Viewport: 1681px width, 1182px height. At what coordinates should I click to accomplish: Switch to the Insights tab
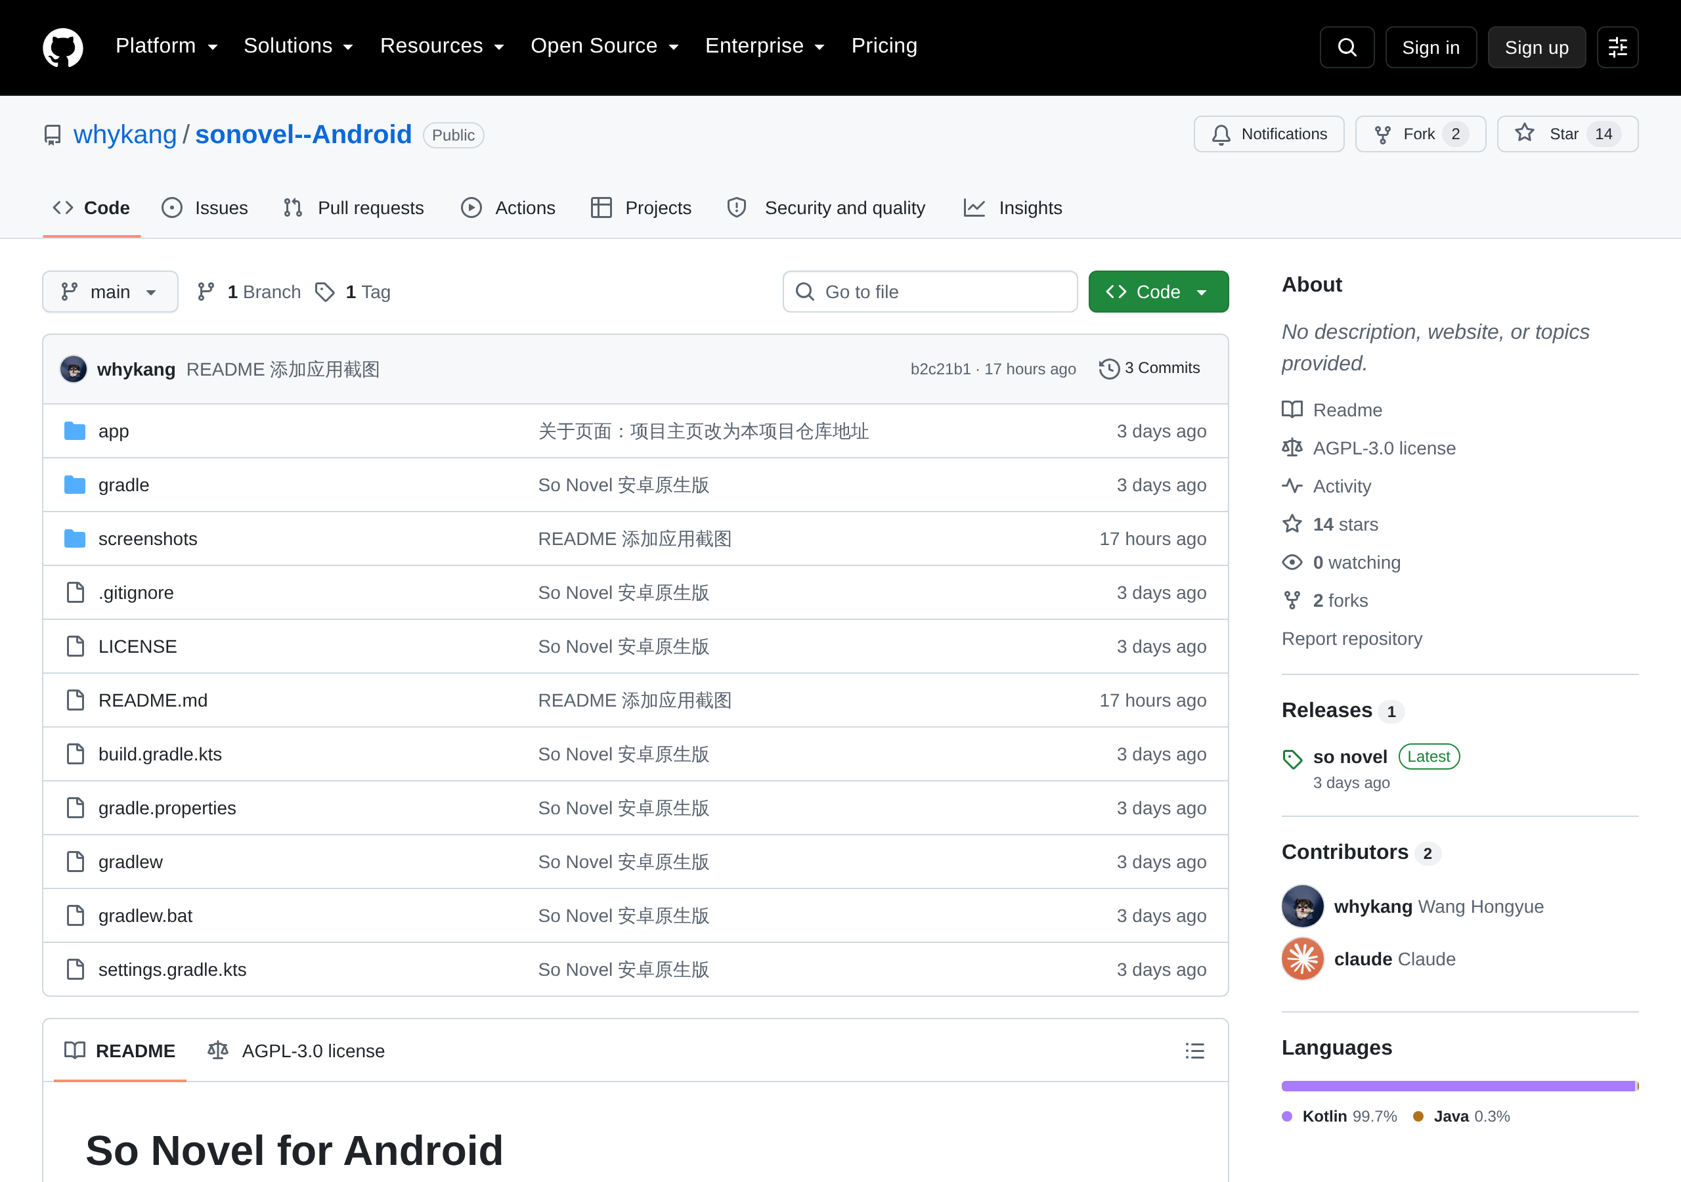coord(1013,208)
